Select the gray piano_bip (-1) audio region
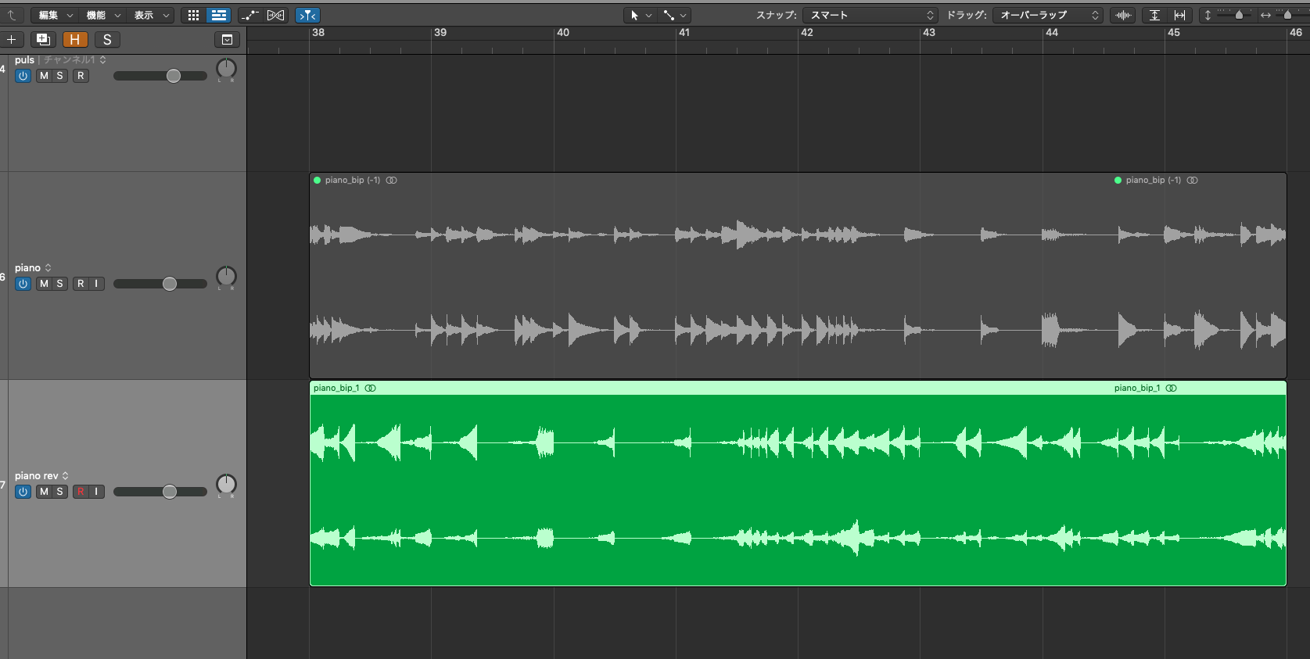Image resolution: width=1310 pixels, height=659 pixels. tap(798, 276)
